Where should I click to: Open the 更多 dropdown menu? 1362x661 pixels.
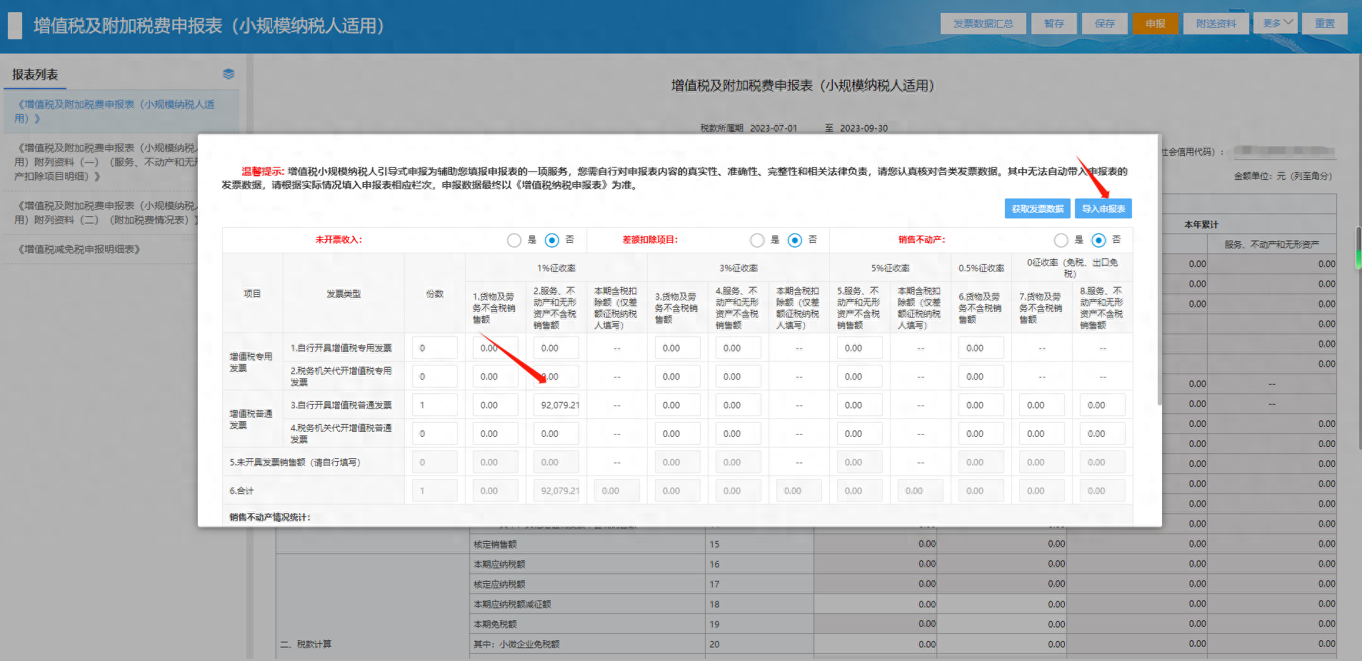point(1275,23)
